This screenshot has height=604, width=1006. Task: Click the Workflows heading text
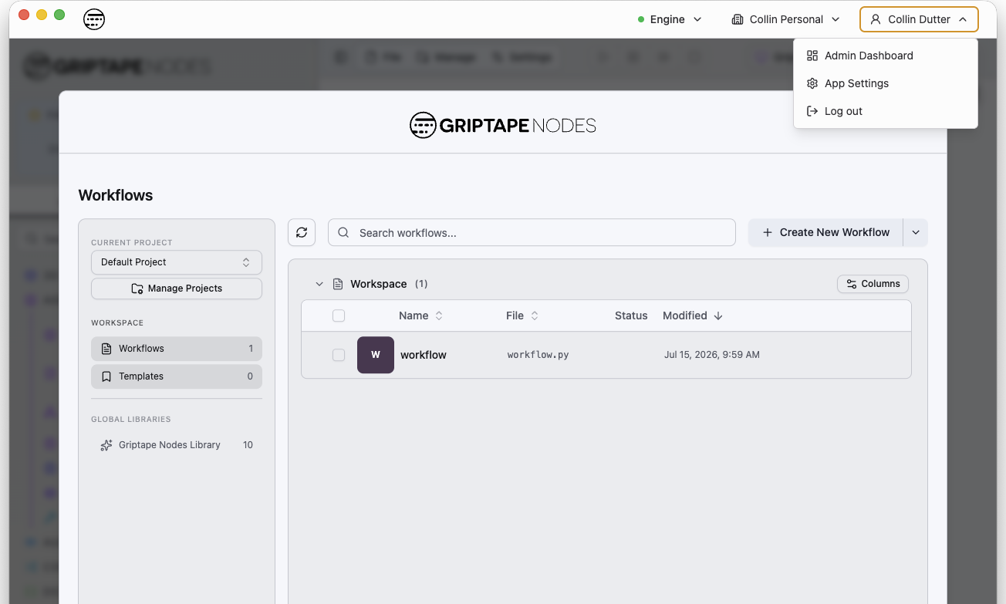(116, 195)
